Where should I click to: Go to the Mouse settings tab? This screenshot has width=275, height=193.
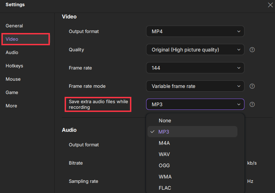(x=13, y=79)
